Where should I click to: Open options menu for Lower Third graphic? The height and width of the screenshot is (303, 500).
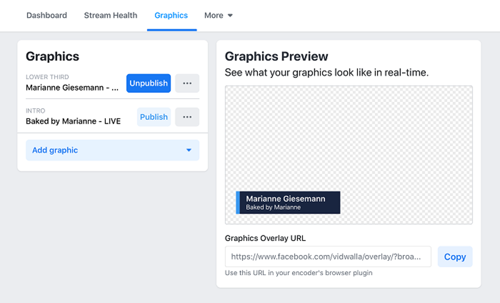(187, 83)
